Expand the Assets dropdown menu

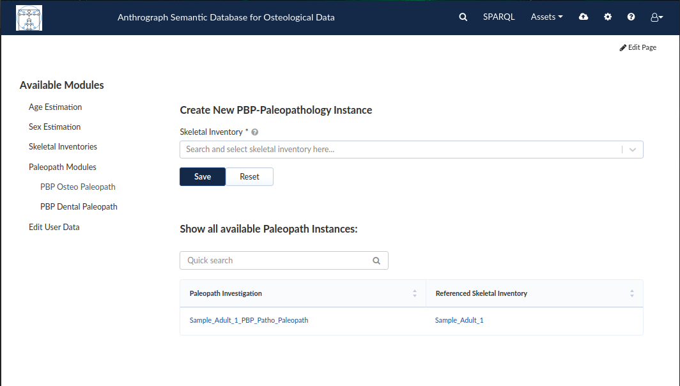pos(546,17)
